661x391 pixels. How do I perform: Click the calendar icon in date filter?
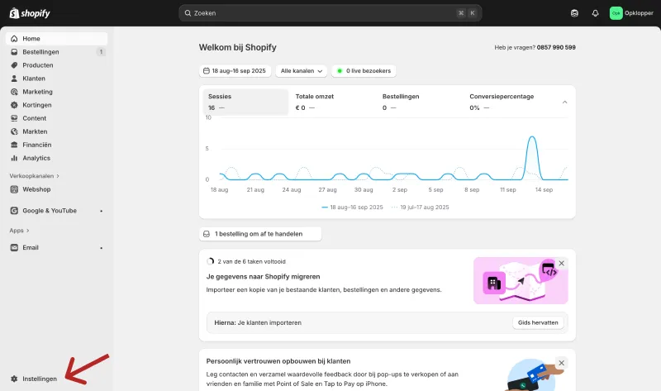206,71
